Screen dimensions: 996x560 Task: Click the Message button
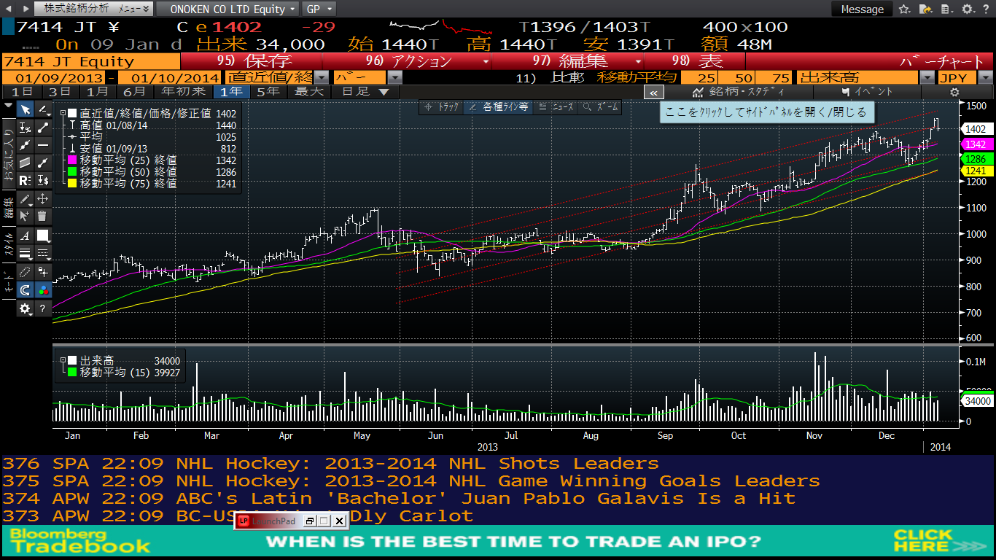[x=862, y=9]
